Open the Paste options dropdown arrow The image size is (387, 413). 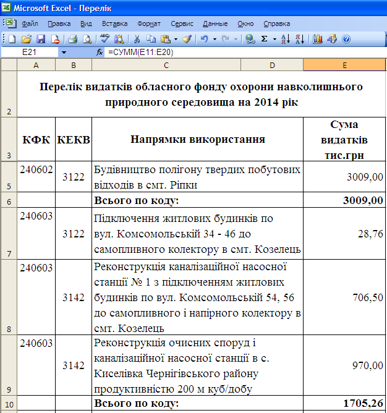click(177, 38)
